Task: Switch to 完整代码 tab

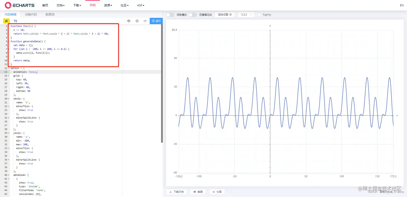Action: point(31,15)
